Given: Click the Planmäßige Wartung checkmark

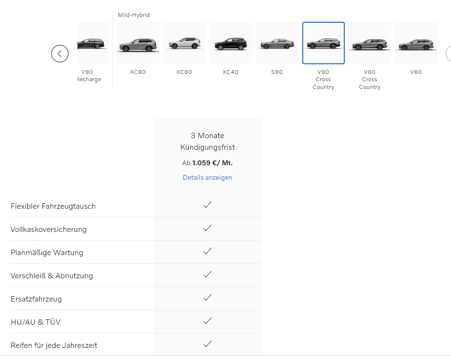Looking at the screenshot, I should click(x=208, y=251).
